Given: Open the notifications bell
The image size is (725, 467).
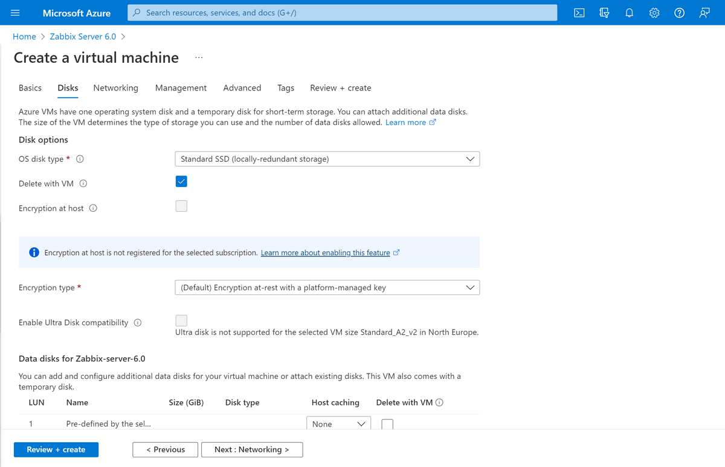Looking at the screenshot, I should point(629,13).
